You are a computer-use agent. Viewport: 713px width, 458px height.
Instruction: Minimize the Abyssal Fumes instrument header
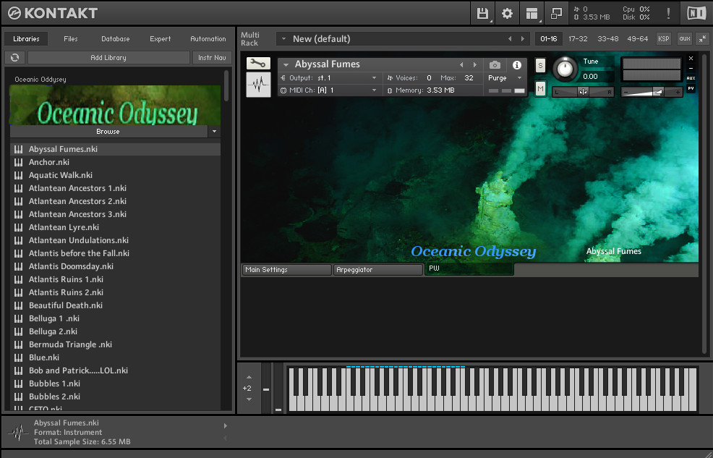click(x=691, y=68)
